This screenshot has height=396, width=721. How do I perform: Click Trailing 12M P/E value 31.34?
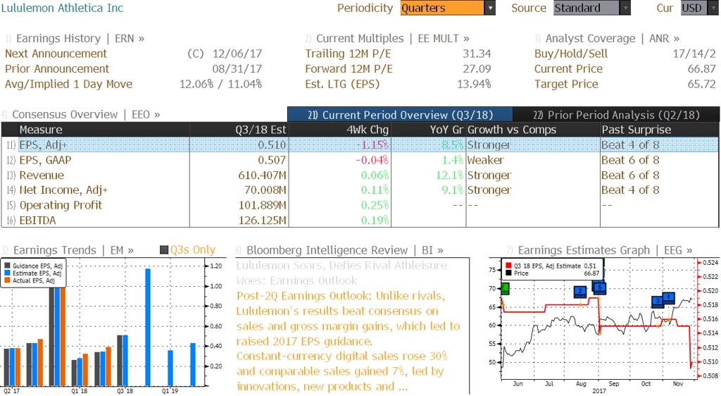pos(477,54)
